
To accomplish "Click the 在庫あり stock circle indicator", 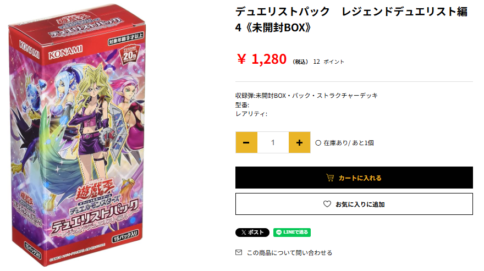I will [x=318, y=143].
